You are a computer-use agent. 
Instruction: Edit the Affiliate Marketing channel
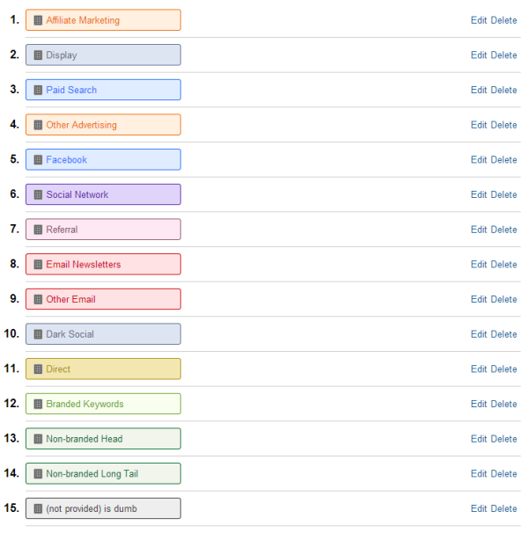coord(479,20)
